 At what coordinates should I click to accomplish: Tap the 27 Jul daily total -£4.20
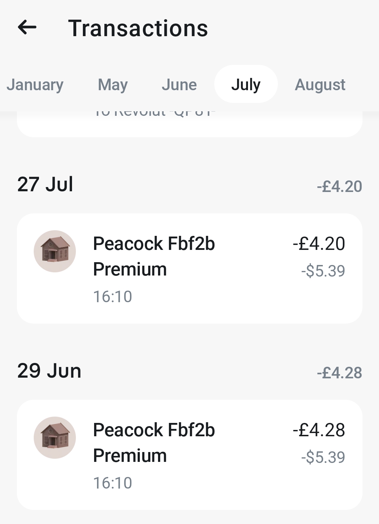pos(339,186)
